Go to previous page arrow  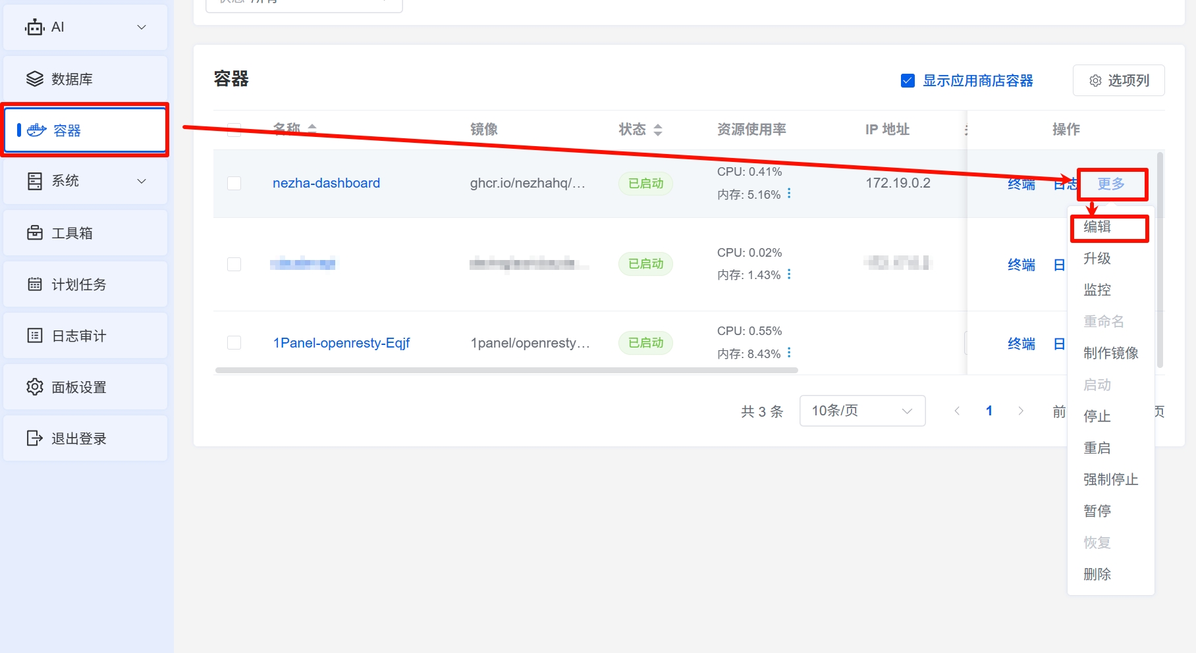(x=957, y=411)
